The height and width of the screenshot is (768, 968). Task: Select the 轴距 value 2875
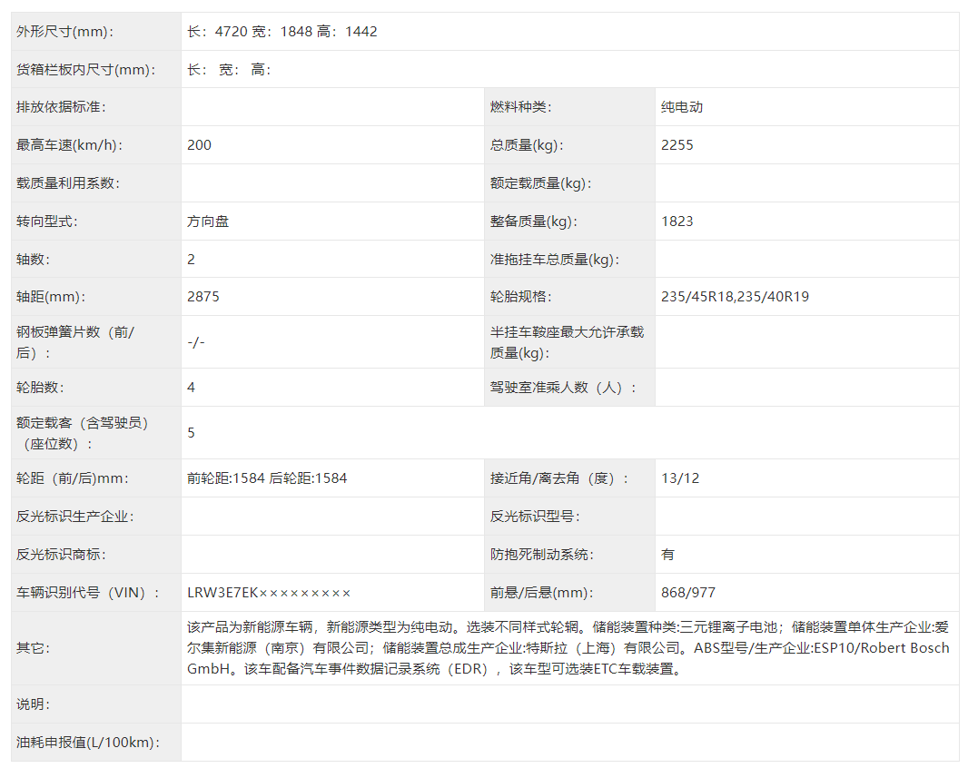(202, 296)
